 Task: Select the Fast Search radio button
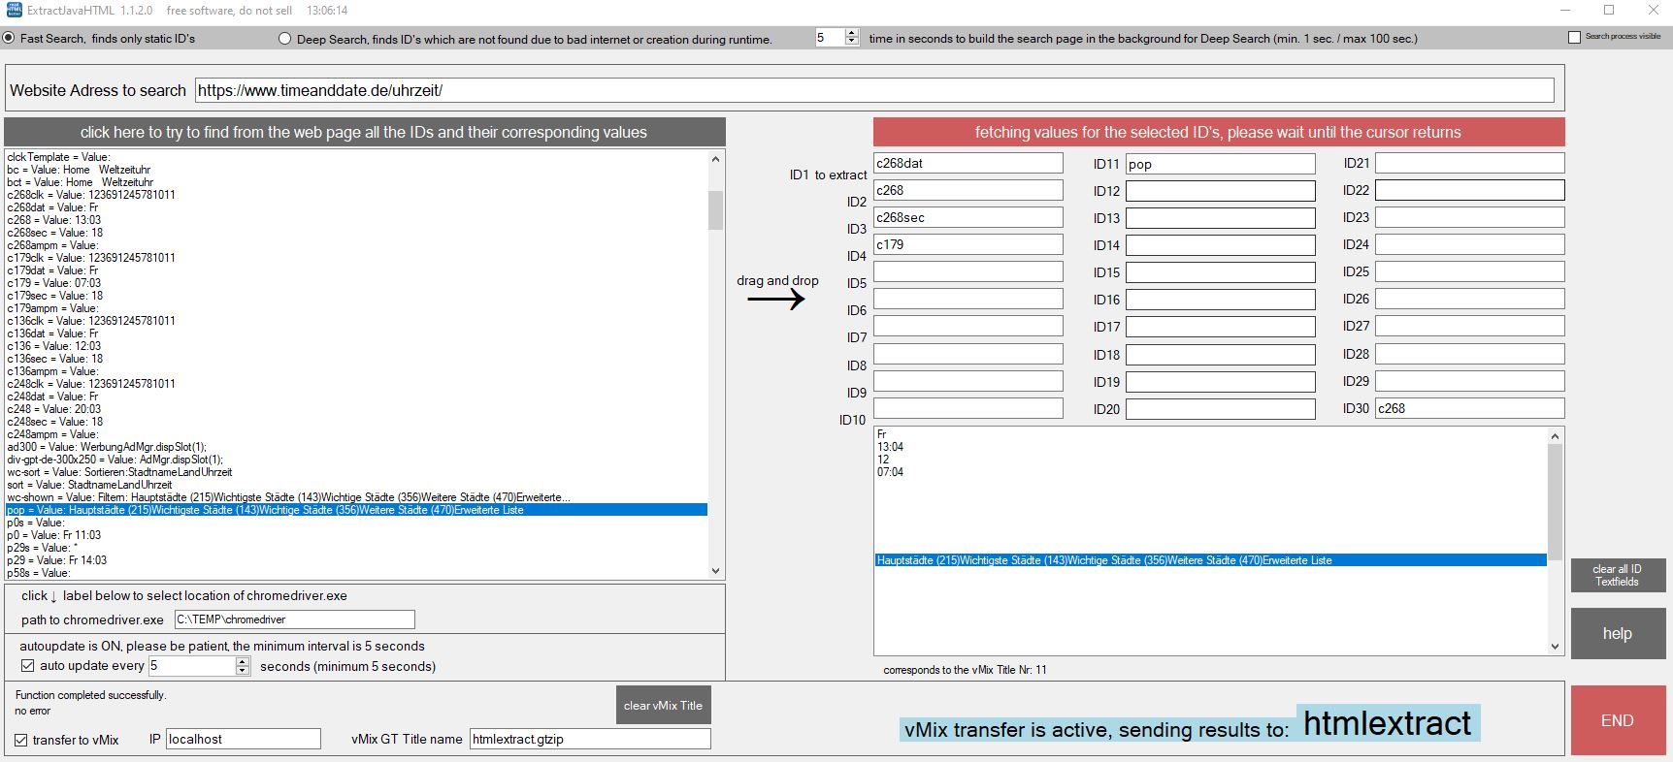click(10, 38)
